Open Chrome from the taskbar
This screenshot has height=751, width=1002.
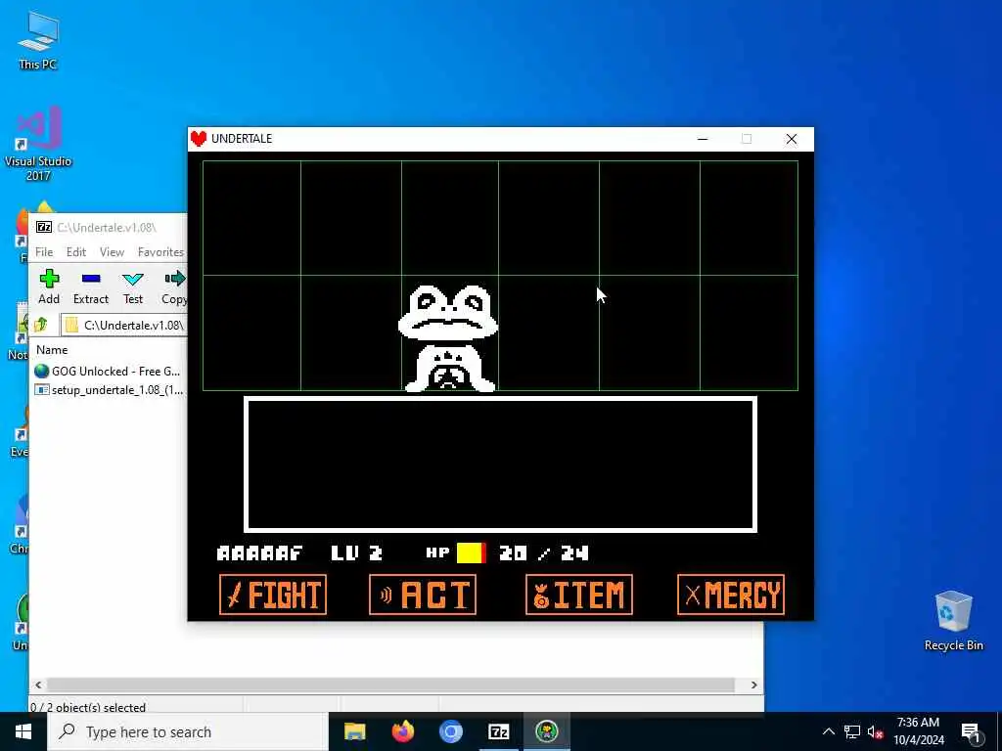[450, 731]
